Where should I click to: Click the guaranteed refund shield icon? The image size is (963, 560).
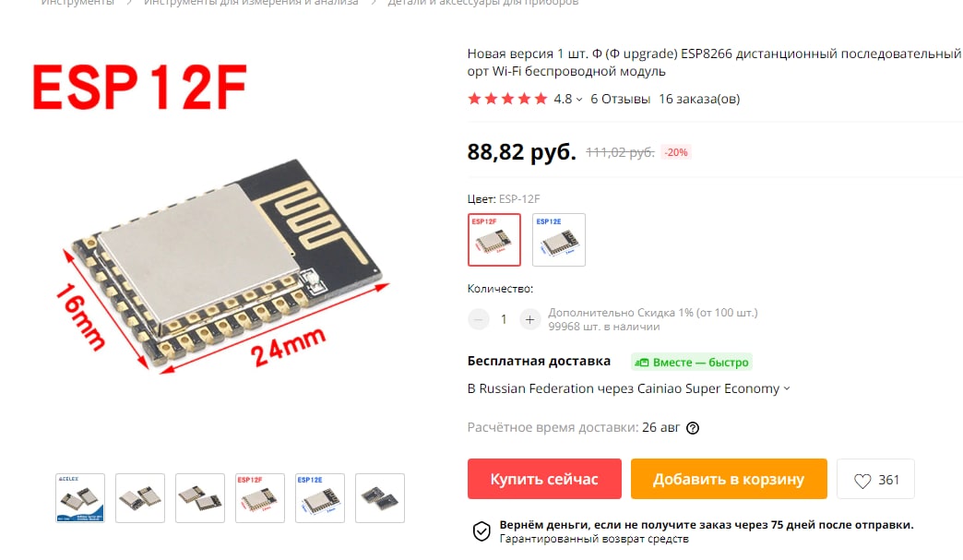(481, 531)
